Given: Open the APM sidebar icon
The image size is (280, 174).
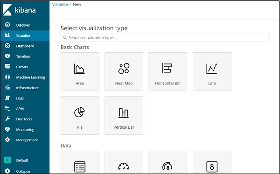Looking at the screenshot, I should tap(7, 108).
